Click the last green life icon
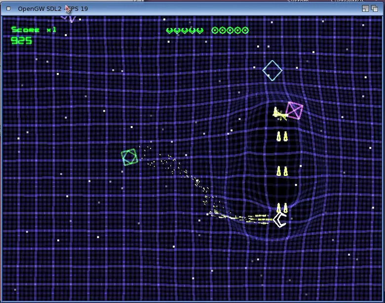Image resolution: width=385 pixels, height=303 pixels. (x=200, y=31)
